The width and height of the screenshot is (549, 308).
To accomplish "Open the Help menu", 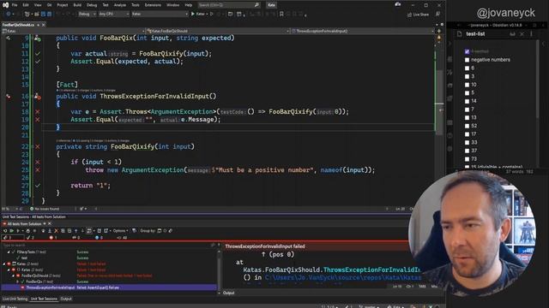I will (x=189, y=5).
